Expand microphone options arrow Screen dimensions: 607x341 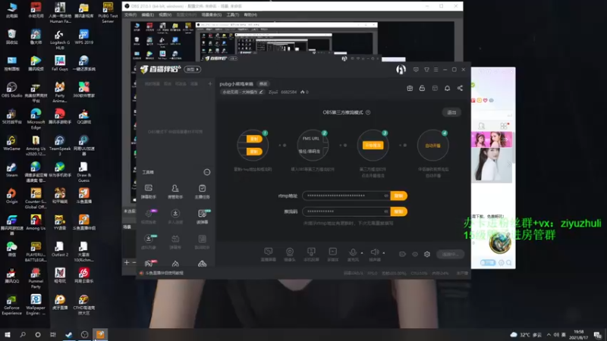pyautogui.click(x=362, y=253)
